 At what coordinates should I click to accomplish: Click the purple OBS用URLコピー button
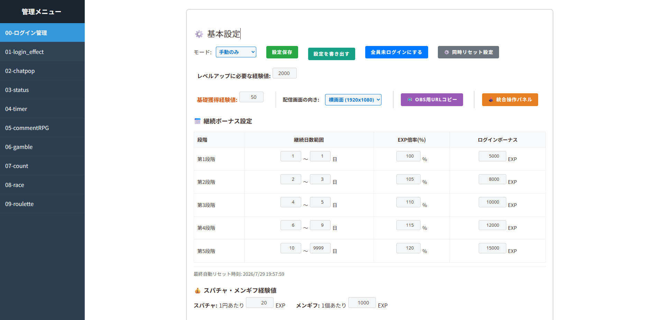coord(432,100)
